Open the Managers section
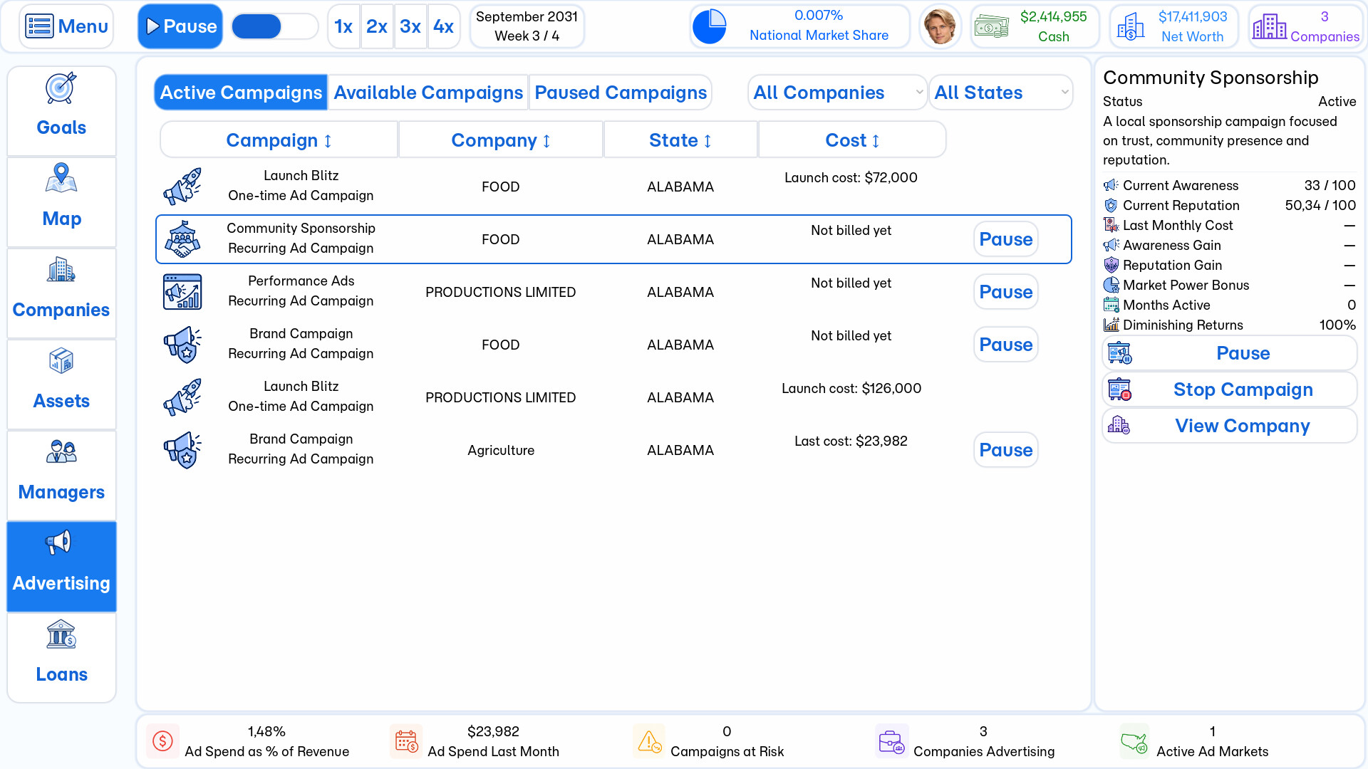The width and height of the screenshot is (1368, 769). point(61,475)
